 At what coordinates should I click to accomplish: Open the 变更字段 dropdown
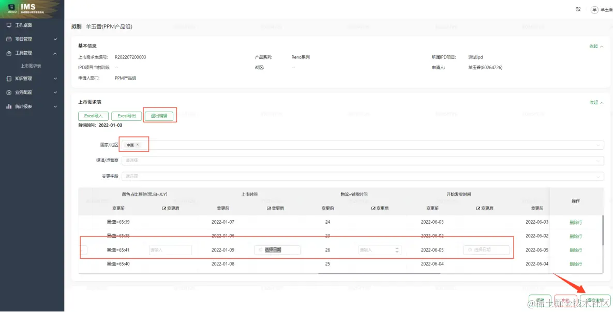363,177
